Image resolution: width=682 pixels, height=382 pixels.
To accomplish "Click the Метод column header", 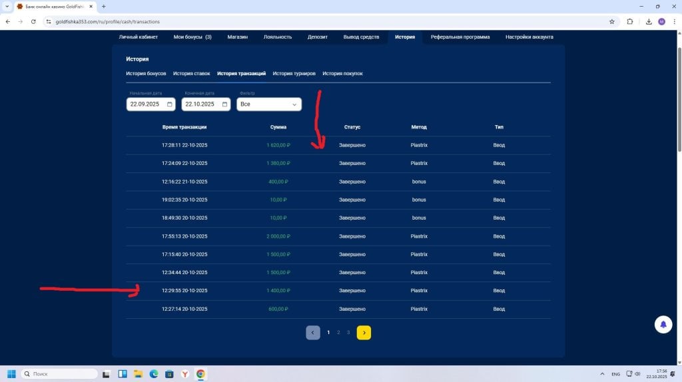I will (x=419, y=127).
